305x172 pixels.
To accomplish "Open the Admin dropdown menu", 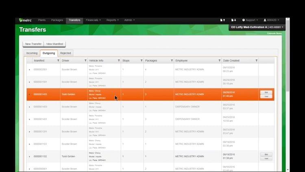I will [x=129, y=20].
